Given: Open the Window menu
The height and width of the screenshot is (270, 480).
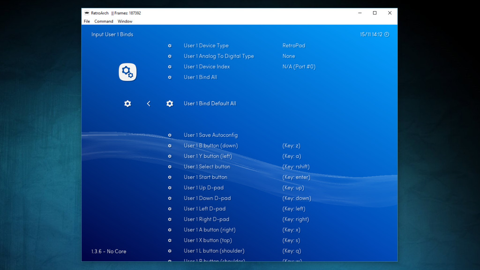Looking at the screenshot, I should pyautogui.click(x=125, y=22).
